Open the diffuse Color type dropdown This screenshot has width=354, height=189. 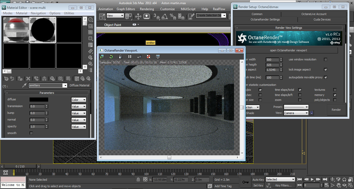[79, 100]
